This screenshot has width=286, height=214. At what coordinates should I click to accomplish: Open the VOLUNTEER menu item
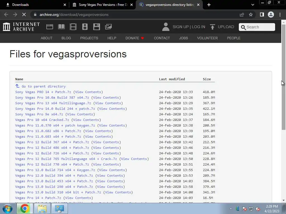[x=208, y=38]
